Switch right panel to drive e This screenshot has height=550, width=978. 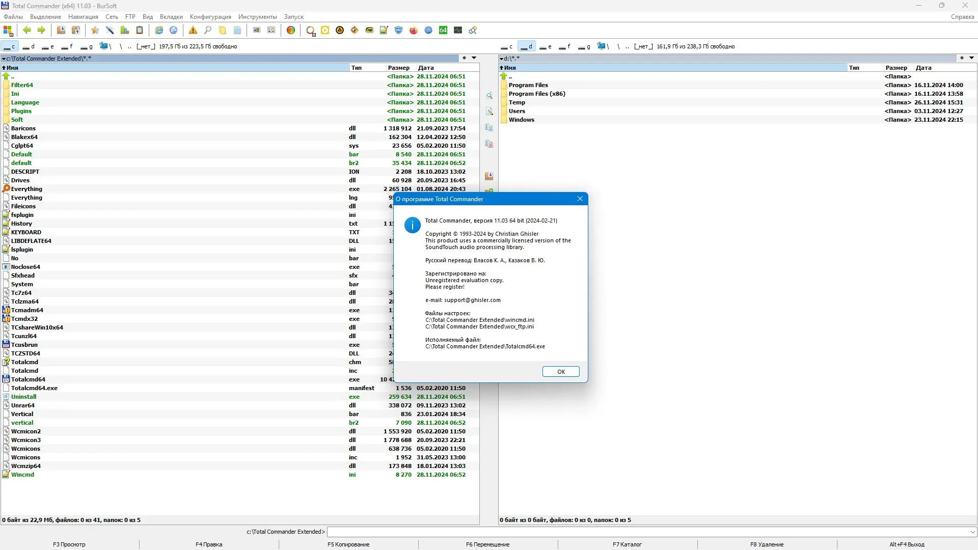tap(546, 46)
